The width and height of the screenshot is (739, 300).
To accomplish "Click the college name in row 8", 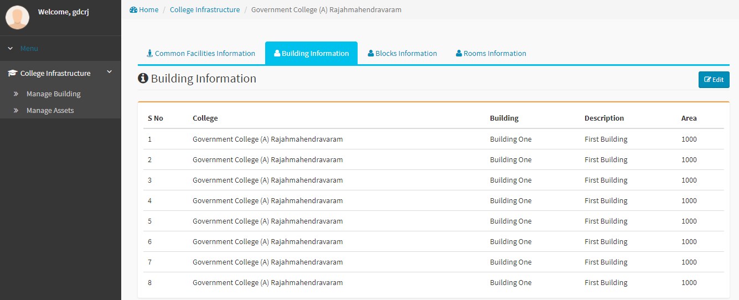I will coord(268,283).
